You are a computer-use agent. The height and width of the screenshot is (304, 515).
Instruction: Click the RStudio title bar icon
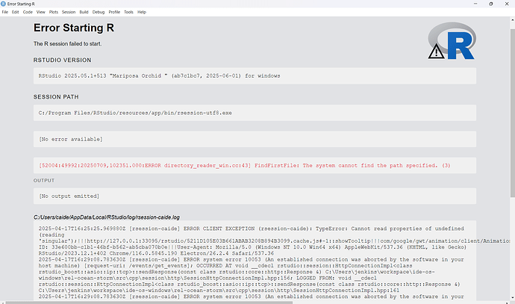[x=3, y=4]
